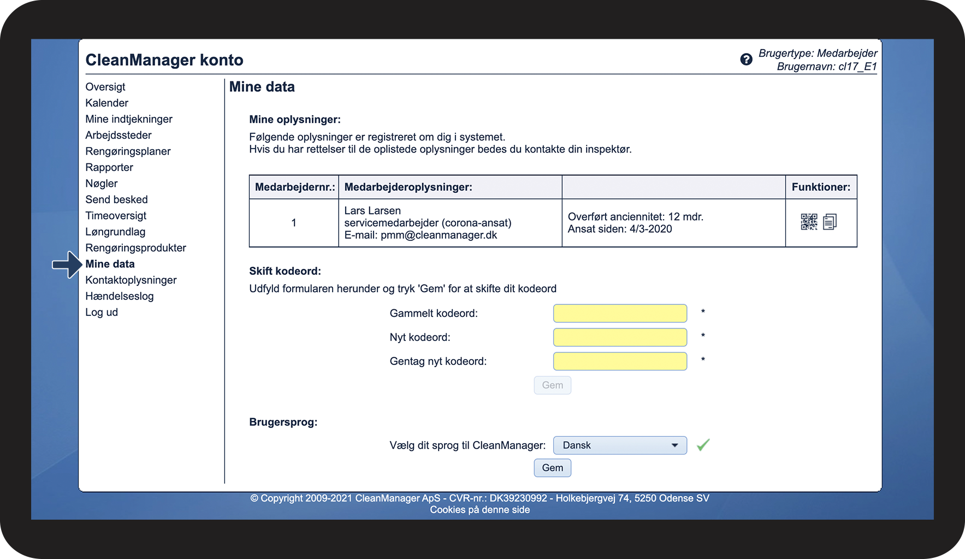The image size is (965, 559).
Task: Click Log ud to sign out
Action: 102,313
